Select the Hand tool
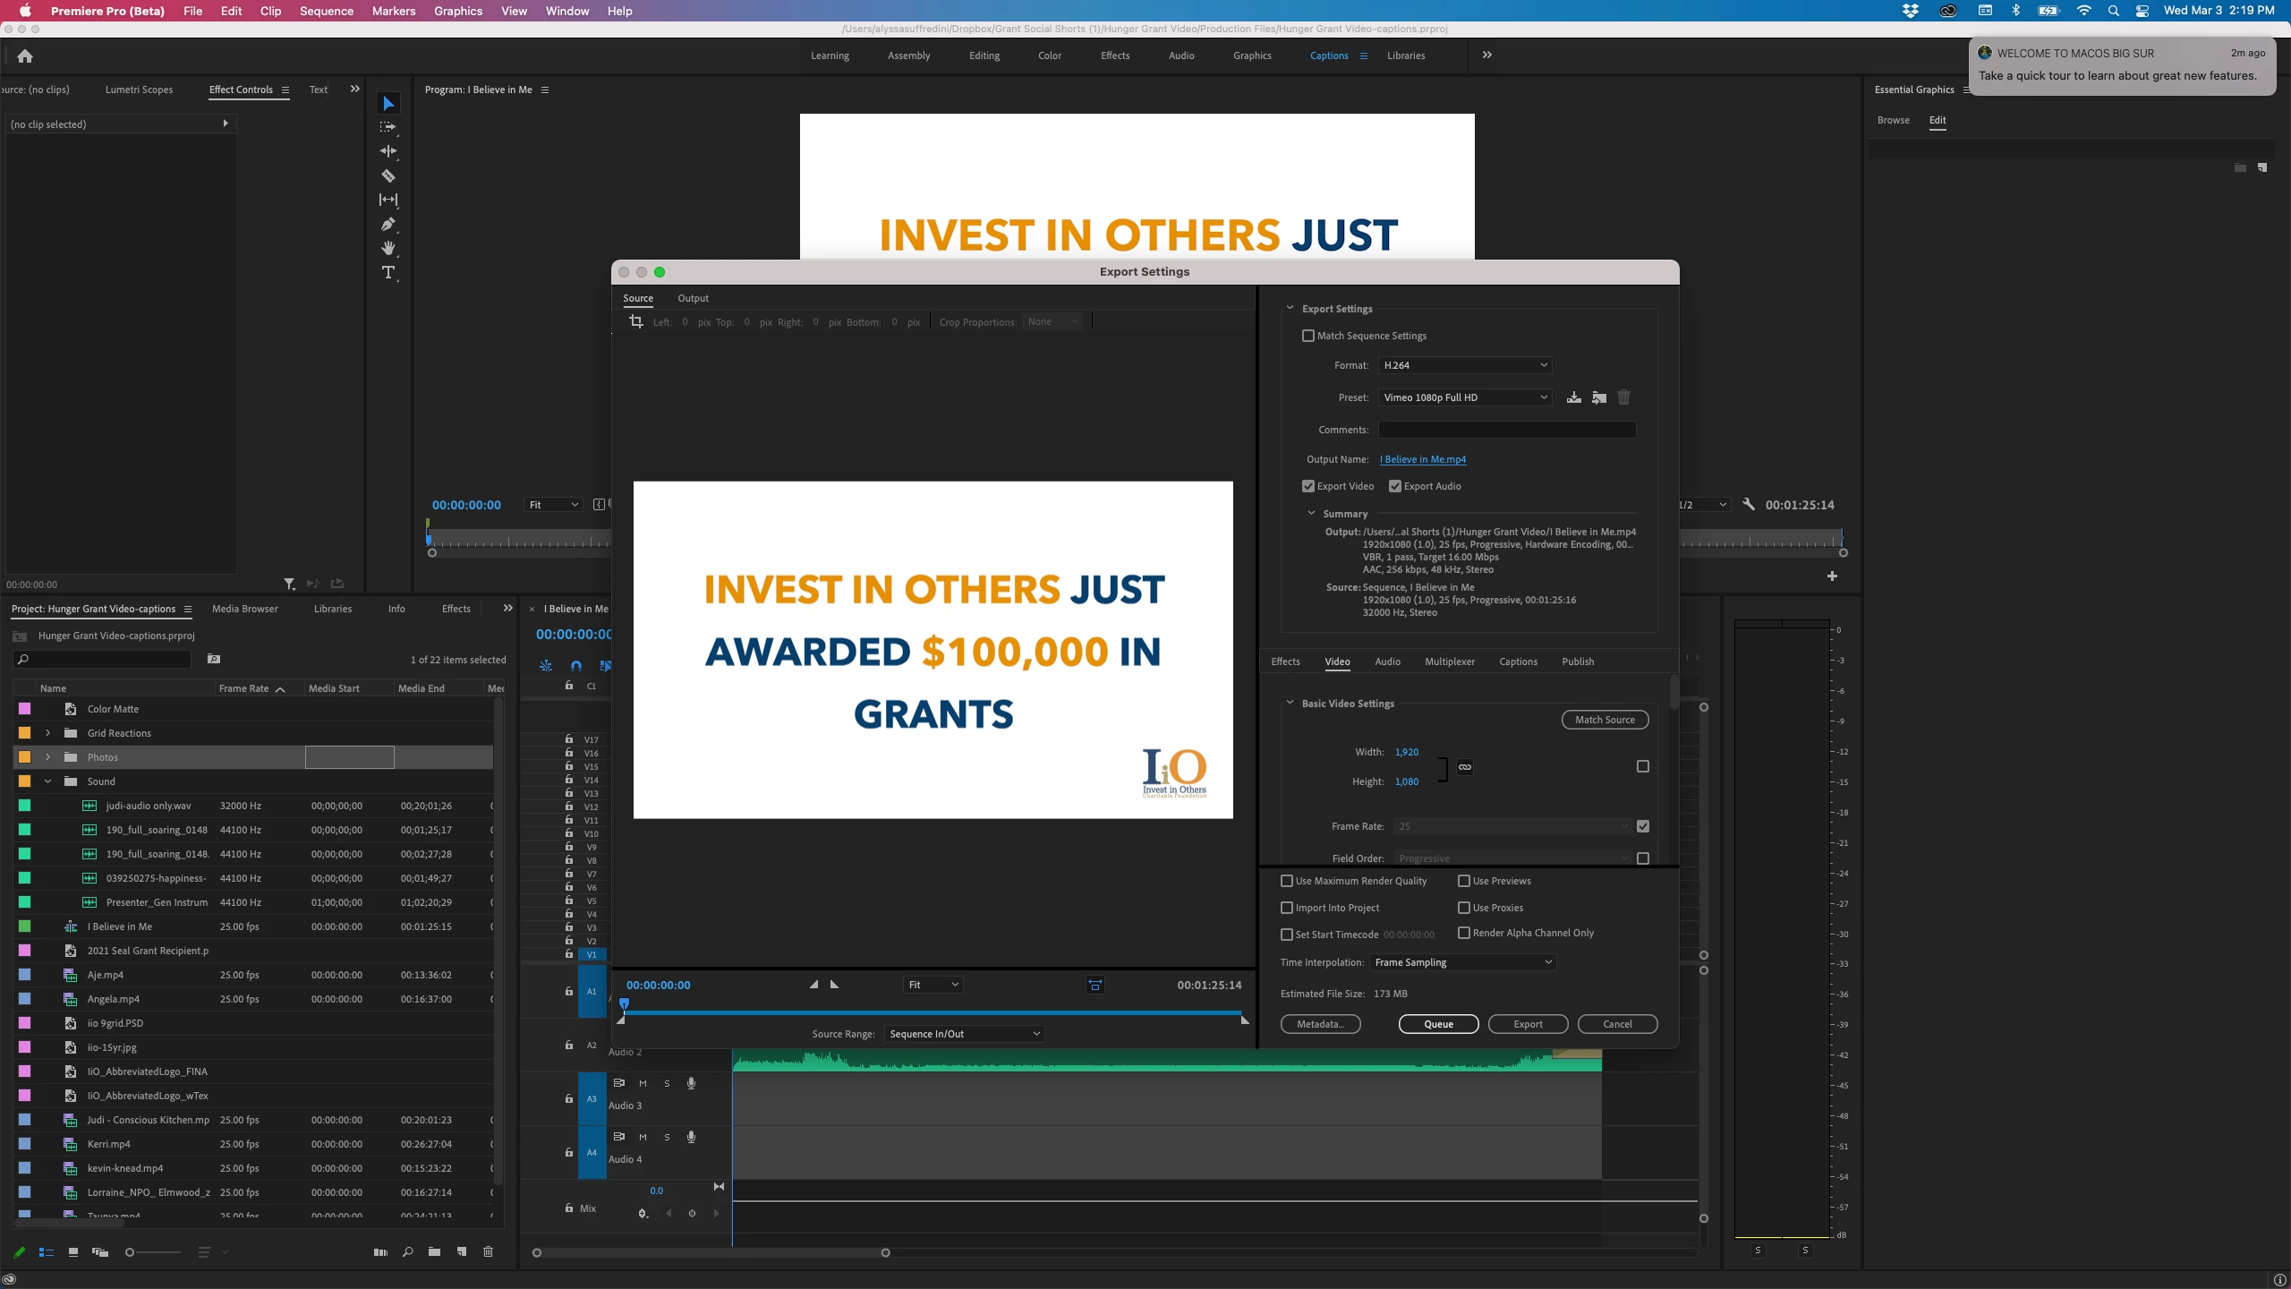The width and height of the screenshot is (2291, 1289). [388, 248]
